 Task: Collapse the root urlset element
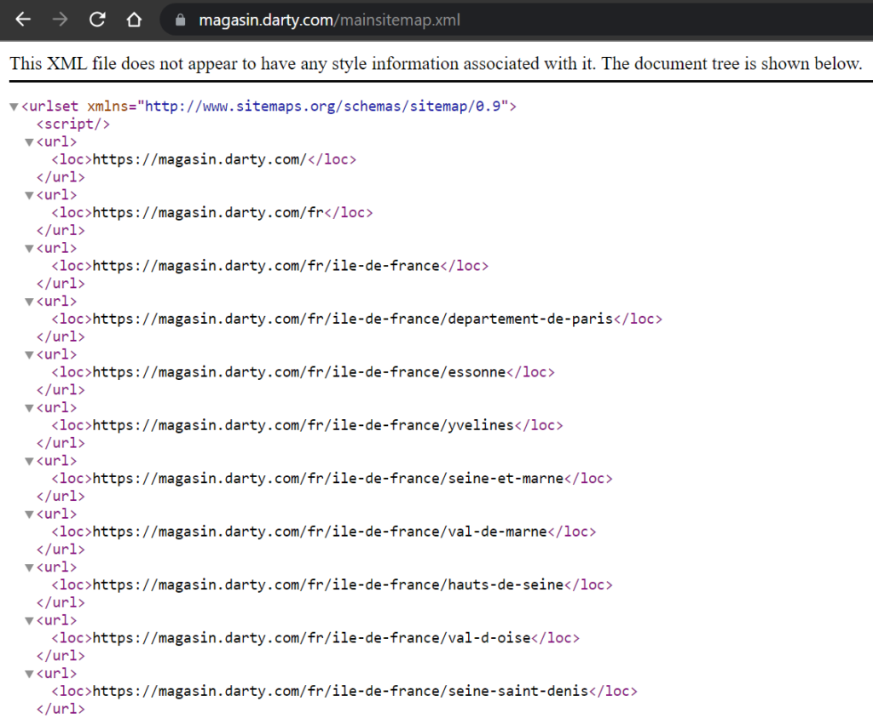tap(14, 106)
